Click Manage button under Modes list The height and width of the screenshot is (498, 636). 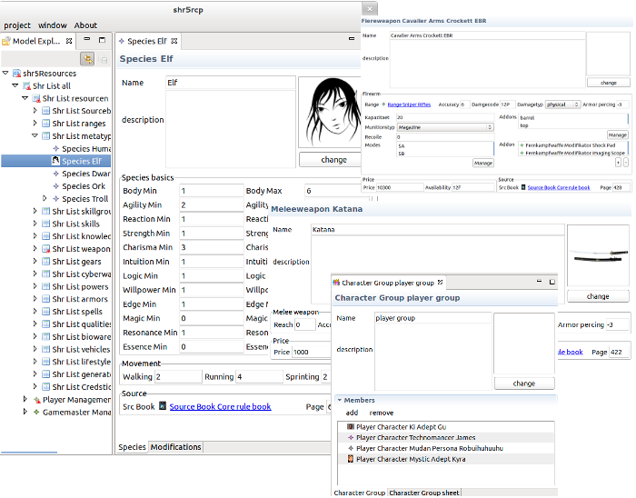tap(483, 163)
